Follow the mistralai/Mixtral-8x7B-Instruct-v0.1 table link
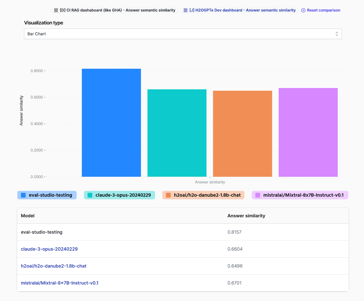 point(59,283)
